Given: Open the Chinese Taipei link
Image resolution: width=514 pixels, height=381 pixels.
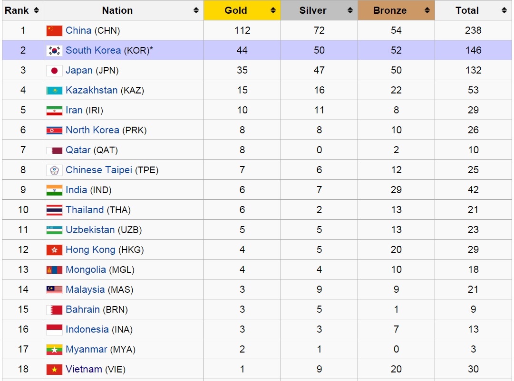Looking at the screenshot, I should coord(99,170).
